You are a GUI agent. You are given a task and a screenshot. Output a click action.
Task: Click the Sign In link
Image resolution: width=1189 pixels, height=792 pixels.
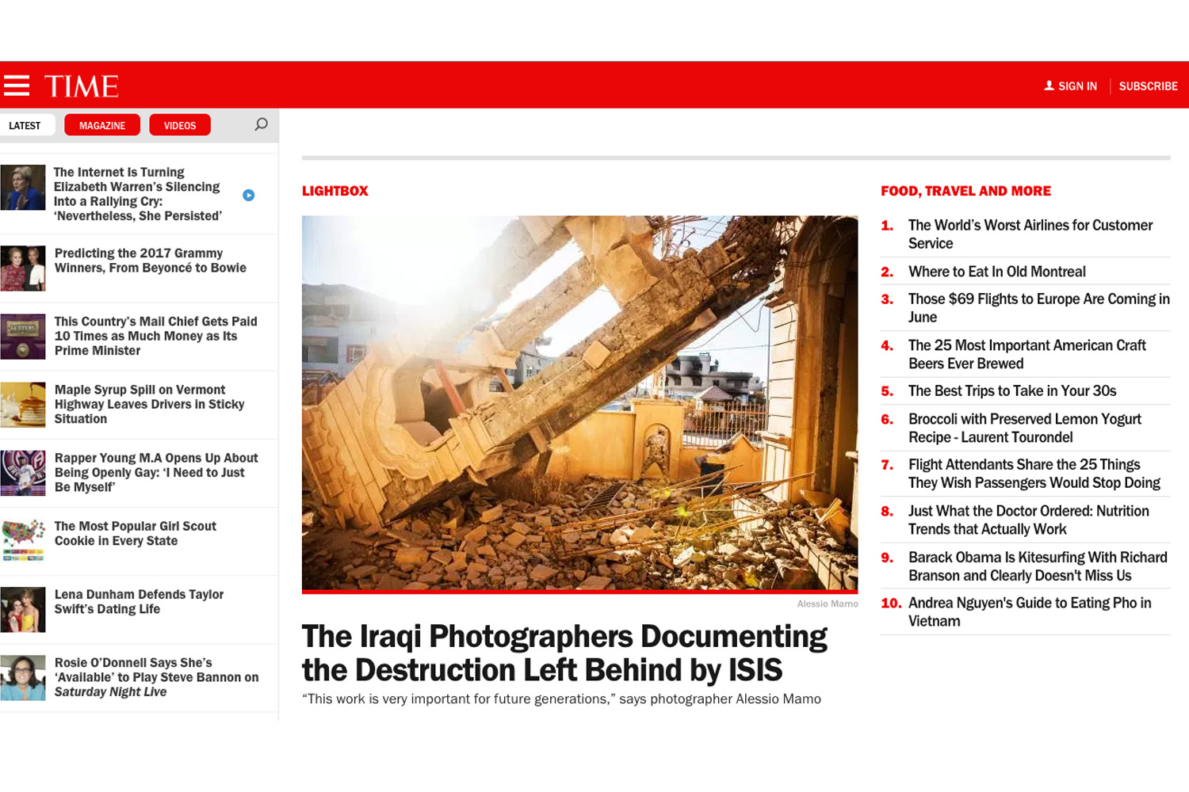click(1077, 86)
